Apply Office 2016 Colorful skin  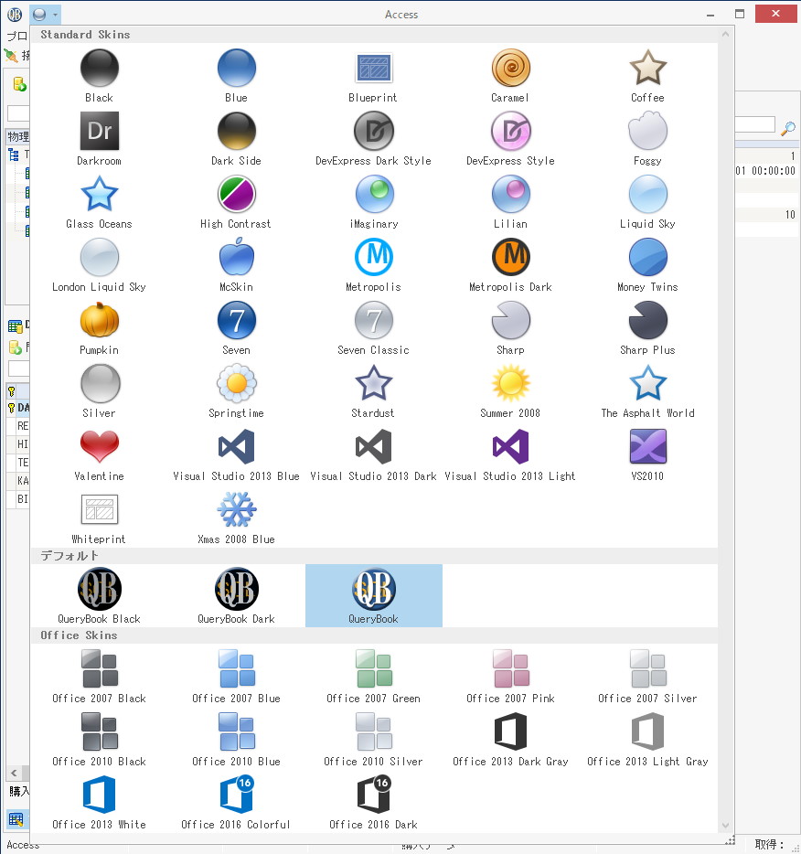tap(236, 802)
